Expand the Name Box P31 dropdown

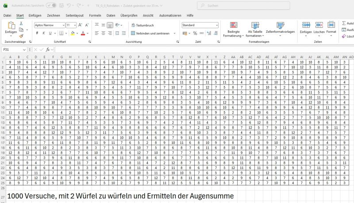pyautogui.click(x=24, y=49)
